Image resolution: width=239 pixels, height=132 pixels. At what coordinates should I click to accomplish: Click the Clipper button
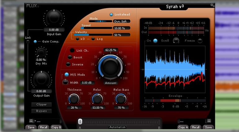(41, 105)
